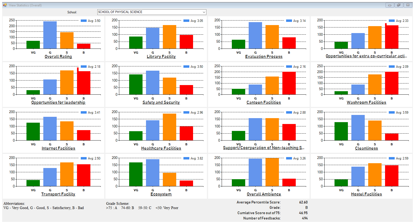Screen dimensions: 415x224
Task: Click the Canteen Facilities chart title
Action: (264, 102)
